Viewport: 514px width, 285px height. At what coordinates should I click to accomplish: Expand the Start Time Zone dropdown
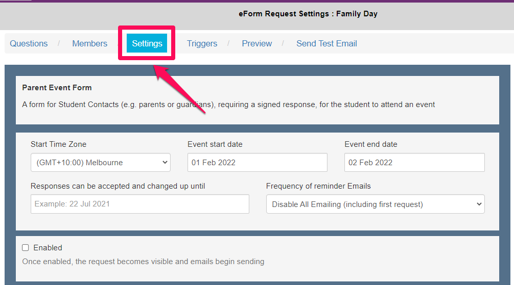pyautogui.click(x=101, y=163)
